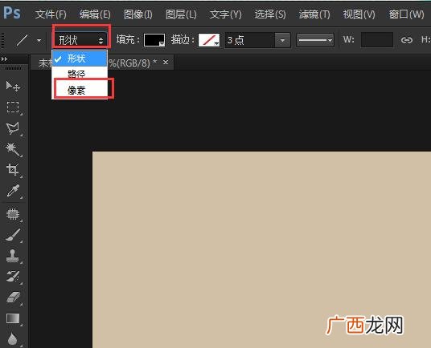The height and width of the screenshot is (348, 431).
Task: Choose 路径 in the mode list
Action: click(x=80, y=74)
